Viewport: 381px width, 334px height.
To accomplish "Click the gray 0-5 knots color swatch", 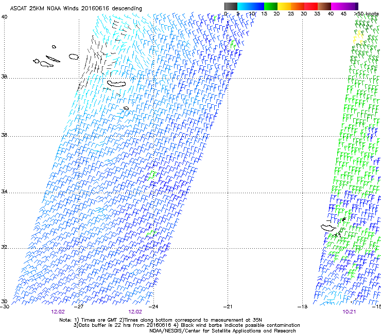I will (x=231, y=6).
